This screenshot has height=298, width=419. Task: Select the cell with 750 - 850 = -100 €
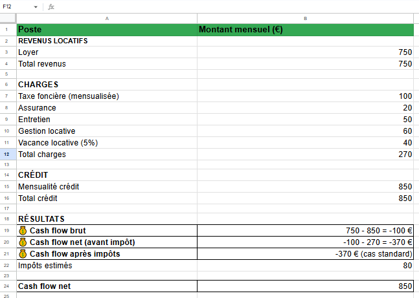305,231
